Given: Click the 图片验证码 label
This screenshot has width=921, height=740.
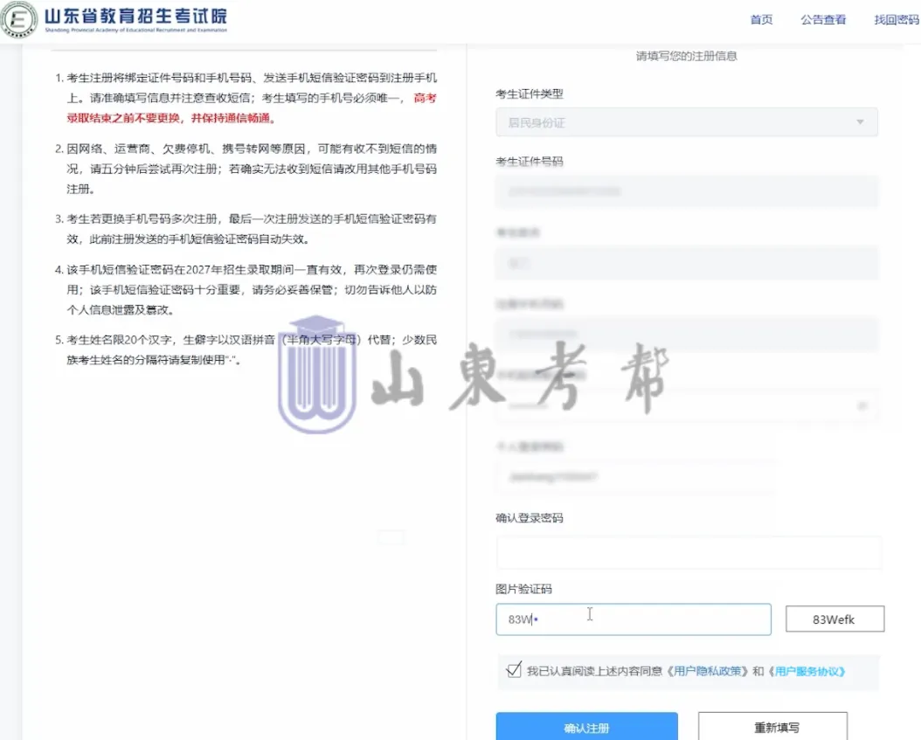Looking at the screenshot, I should tap(523, 589).
